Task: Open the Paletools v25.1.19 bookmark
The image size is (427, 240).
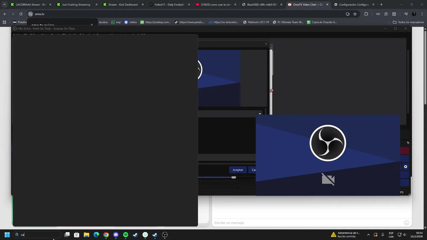Action: [256, 22]
